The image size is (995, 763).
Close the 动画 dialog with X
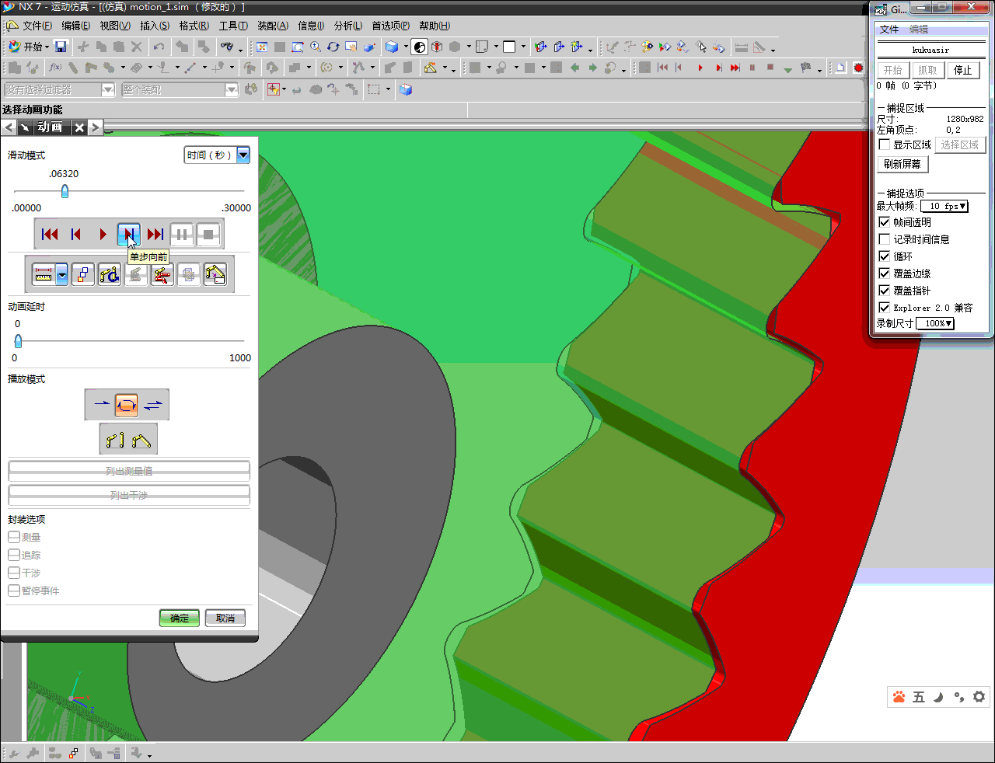[79, 127]
